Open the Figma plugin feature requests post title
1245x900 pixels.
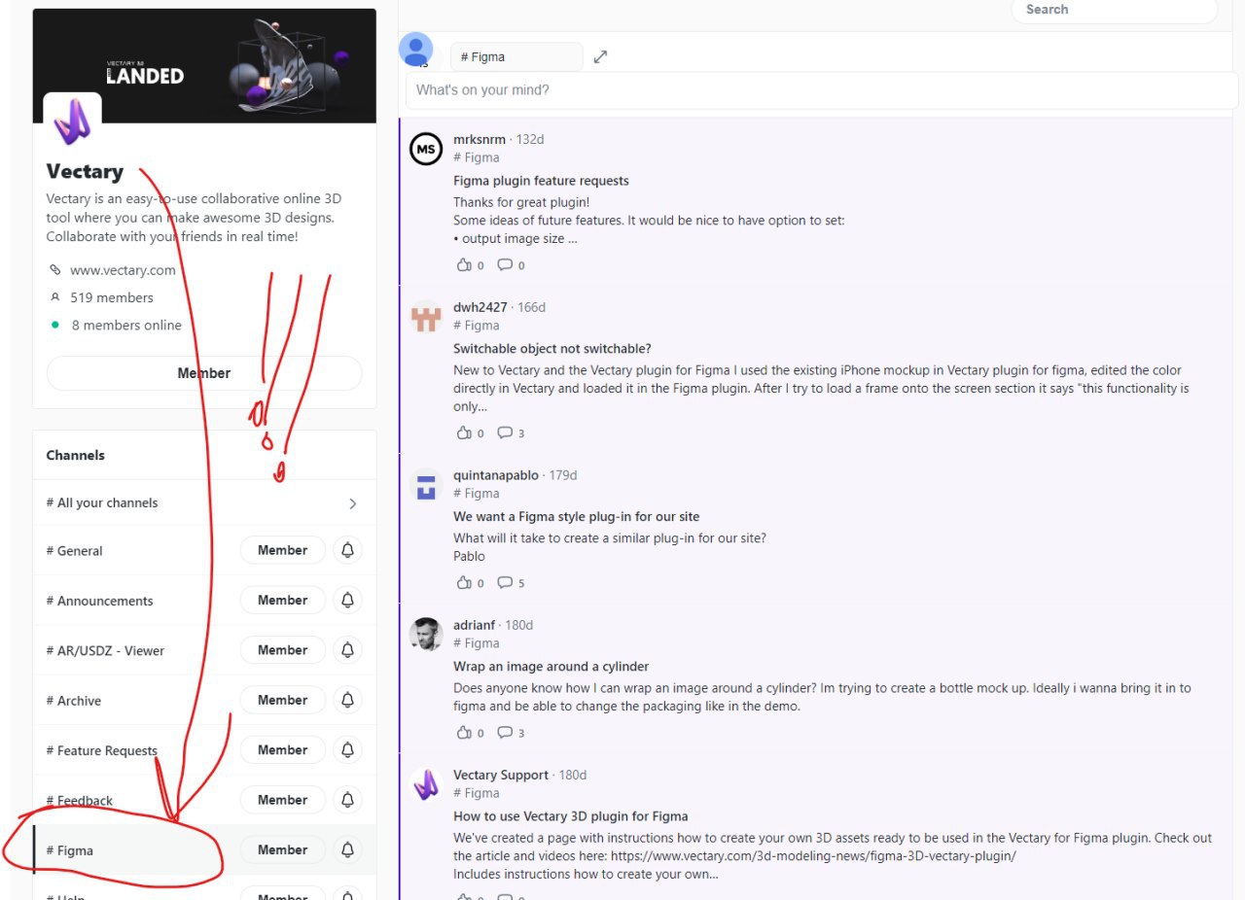tap(541, 181)
